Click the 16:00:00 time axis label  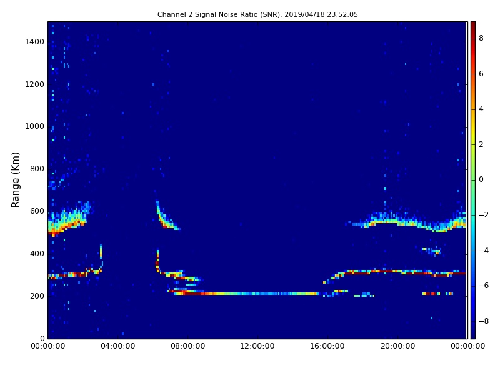coord(327,346)
